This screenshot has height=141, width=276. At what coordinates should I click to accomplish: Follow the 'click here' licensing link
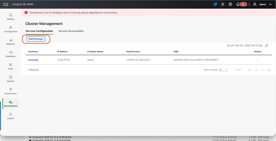coord(94,12)
